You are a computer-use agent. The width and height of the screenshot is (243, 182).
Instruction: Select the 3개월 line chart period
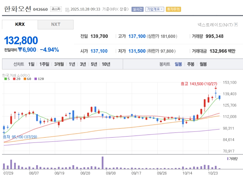59,64
